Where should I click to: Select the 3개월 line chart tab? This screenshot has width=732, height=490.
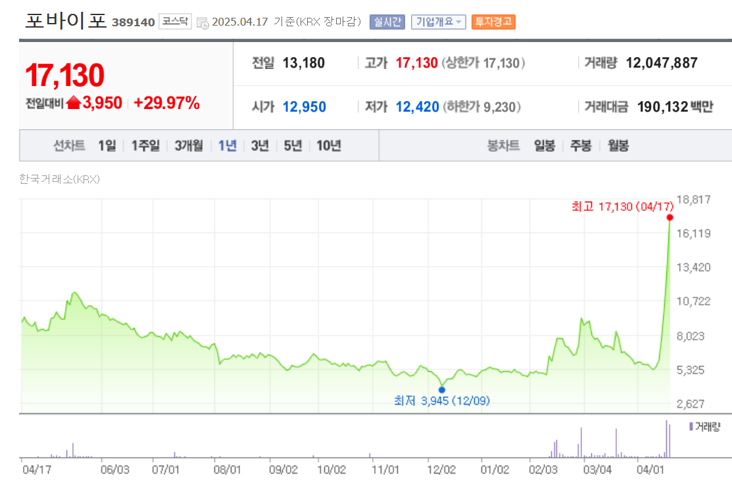pyautogui.click(x=189, y=145)
